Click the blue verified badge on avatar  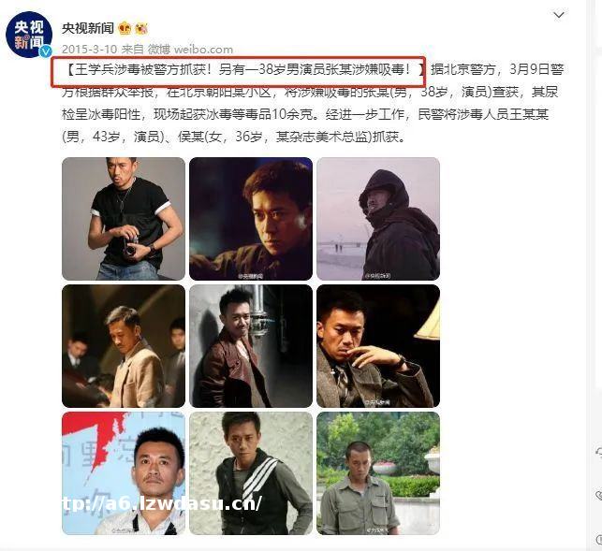tap(46, 51)
